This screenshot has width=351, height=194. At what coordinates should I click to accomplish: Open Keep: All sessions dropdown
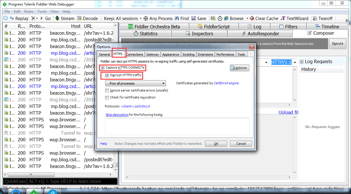123,18
